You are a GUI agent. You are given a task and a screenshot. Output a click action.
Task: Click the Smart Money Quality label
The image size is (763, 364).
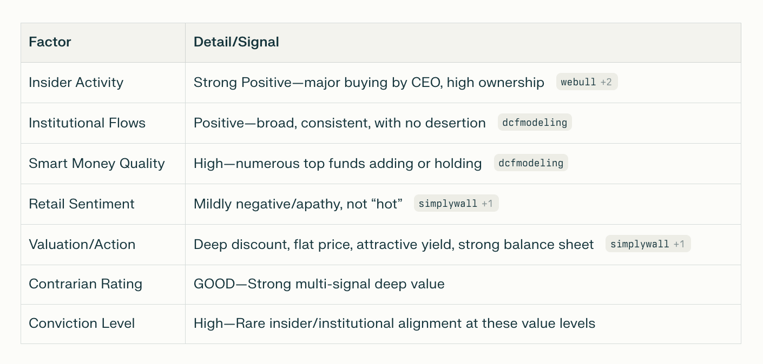[96, 164]
